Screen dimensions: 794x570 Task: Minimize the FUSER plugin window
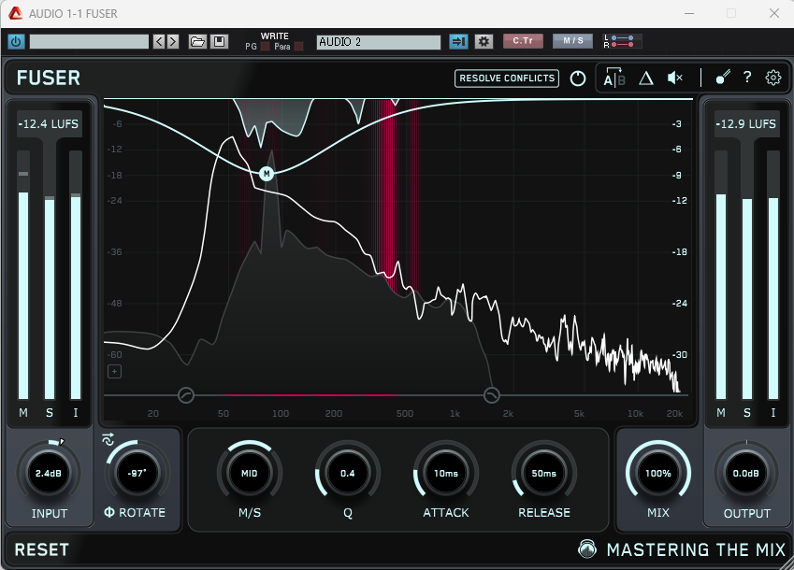click(x=689, y=14)
